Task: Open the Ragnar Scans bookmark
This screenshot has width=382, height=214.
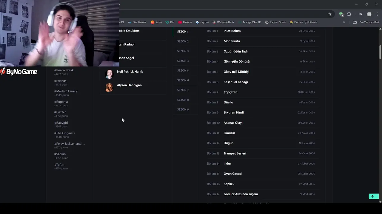Action: pos(275,22)
